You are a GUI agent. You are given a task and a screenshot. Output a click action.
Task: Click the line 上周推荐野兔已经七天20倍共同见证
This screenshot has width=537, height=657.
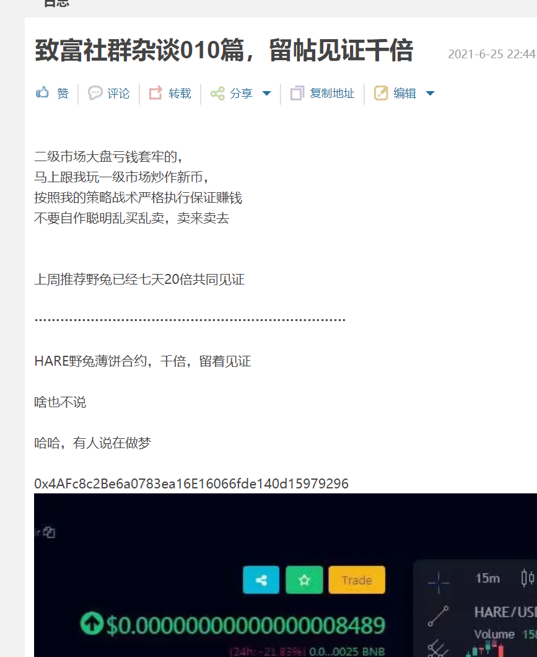[139, 279]
